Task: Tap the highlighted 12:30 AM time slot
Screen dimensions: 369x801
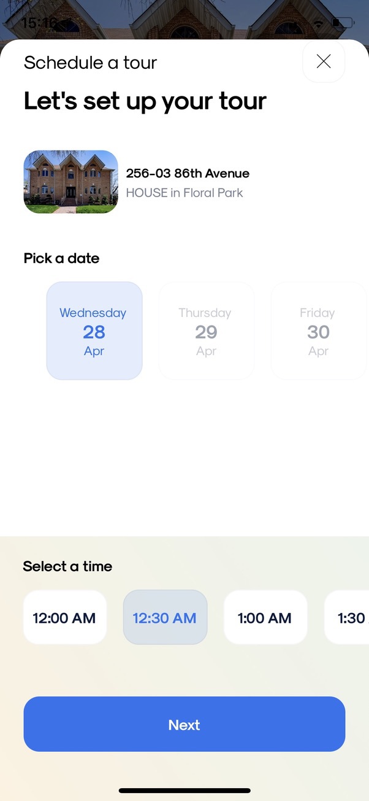Action: [165, 617]
